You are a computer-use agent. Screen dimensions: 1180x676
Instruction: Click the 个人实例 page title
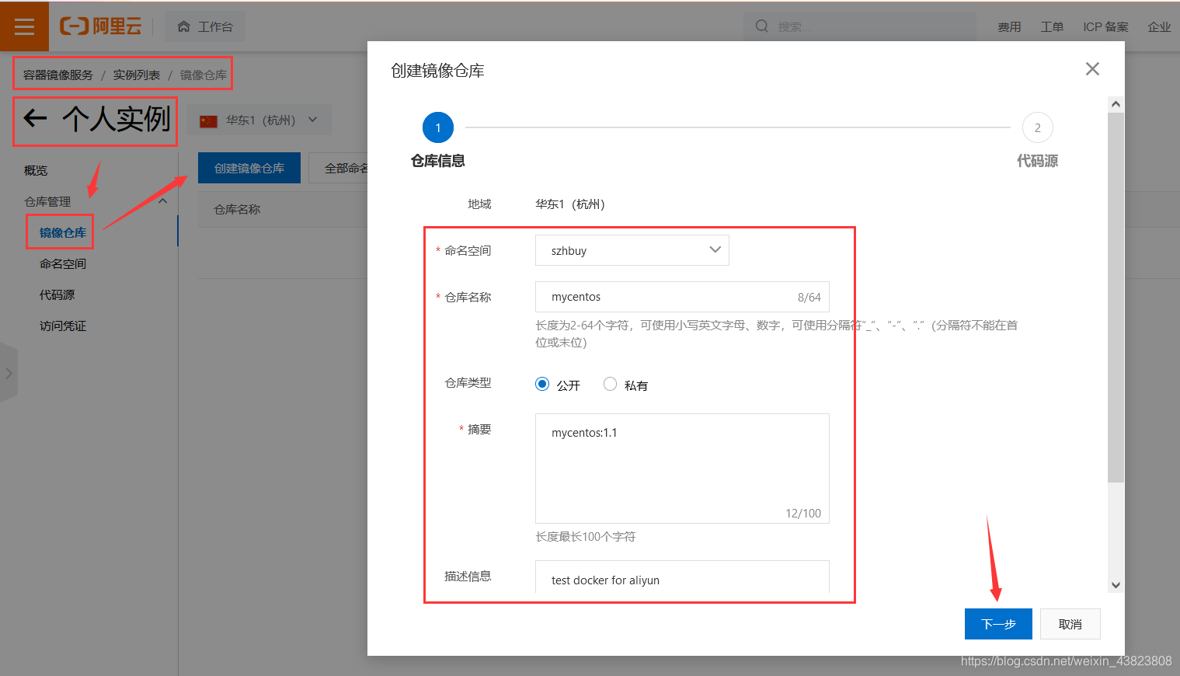click(117, 119)
